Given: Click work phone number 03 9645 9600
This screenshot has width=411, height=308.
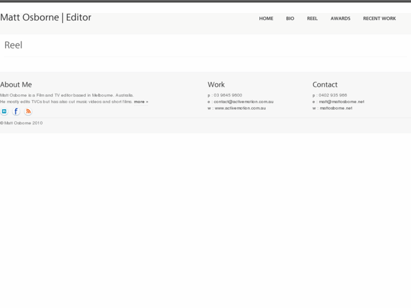Looking at the screenshot, I should (228, 95).
